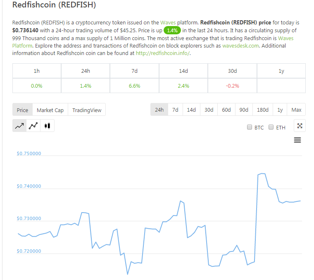Click the 7d table header cell
The width and height of the screenshot is (314, 280).
(134, 71)
